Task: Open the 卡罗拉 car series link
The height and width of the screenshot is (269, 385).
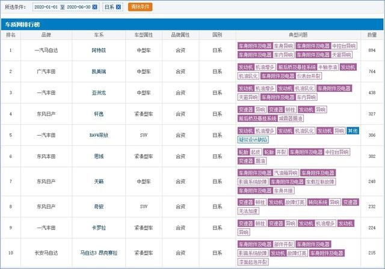Action: (x=99, y=228)
